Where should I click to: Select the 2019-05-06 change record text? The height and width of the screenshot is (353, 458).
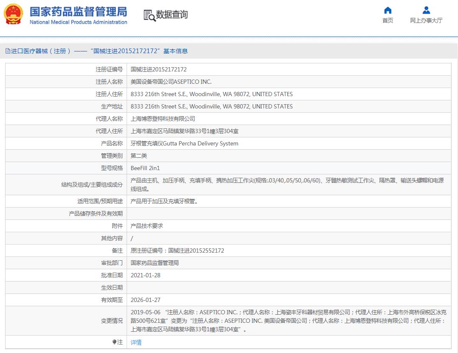(288, 321)
